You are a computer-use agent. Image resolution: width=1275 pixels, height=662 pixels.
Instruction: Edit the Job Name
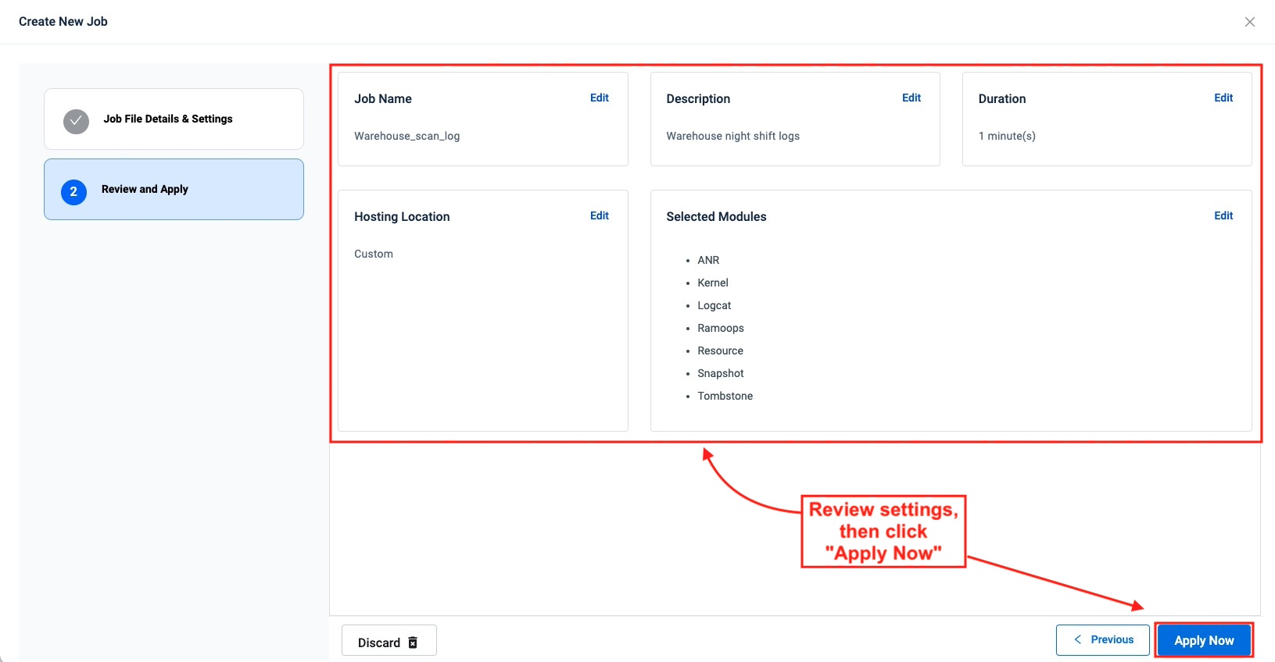(599, 98)
